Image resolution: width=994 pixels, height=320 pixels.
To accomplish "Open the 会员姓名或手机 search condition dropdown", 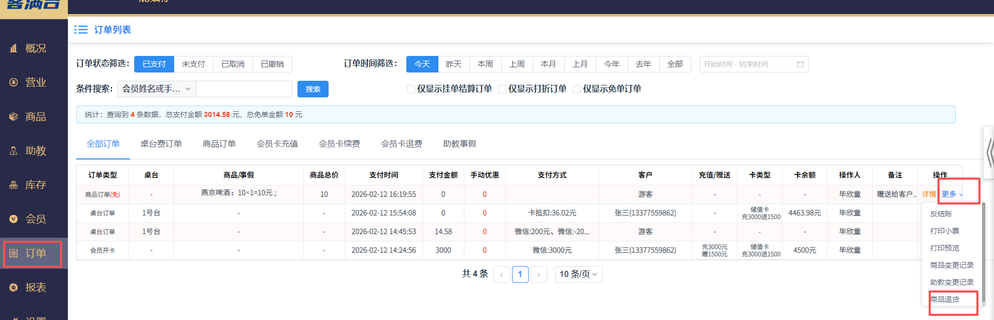I will pyautogui.click(x=157, y=89).
